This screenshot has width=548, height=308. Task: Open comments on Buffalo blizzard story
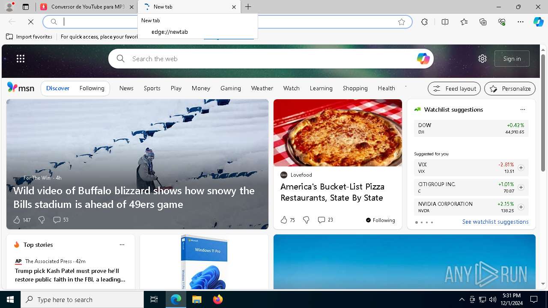[57, 220]
